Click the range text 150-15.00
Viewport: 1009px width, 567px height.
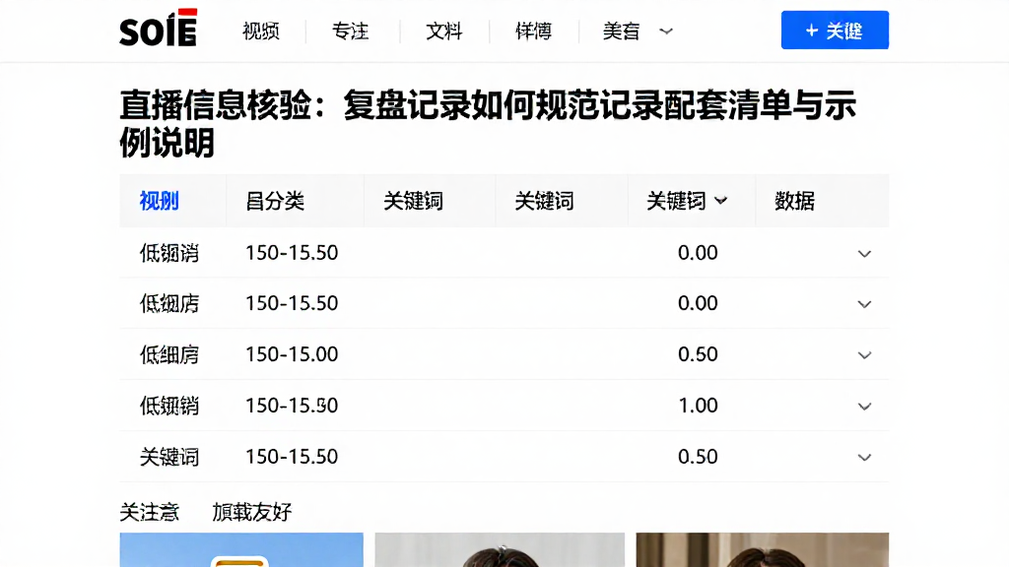(x=292, y=354)
